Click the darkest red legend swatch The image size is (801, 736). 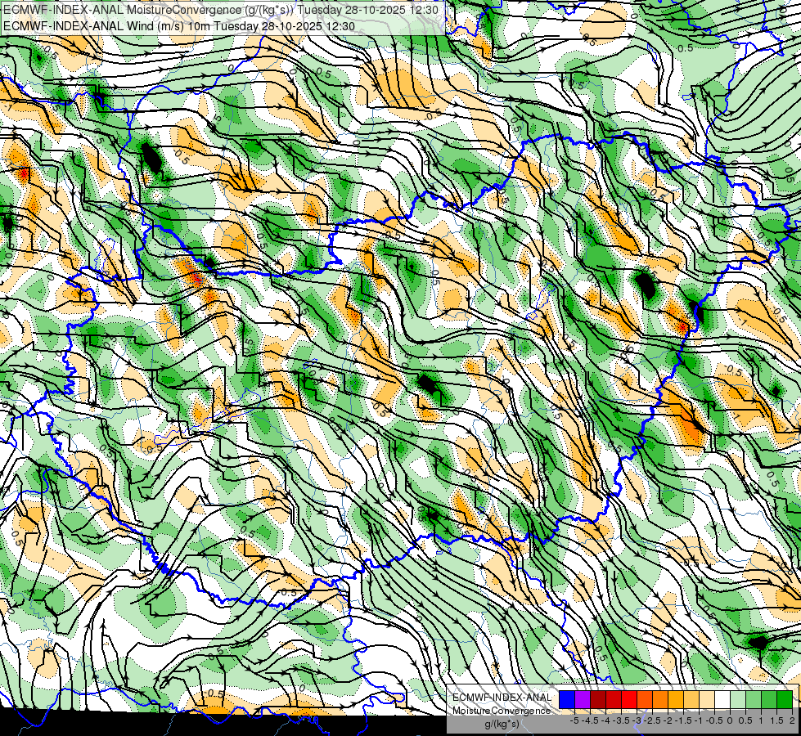point(598,700)
